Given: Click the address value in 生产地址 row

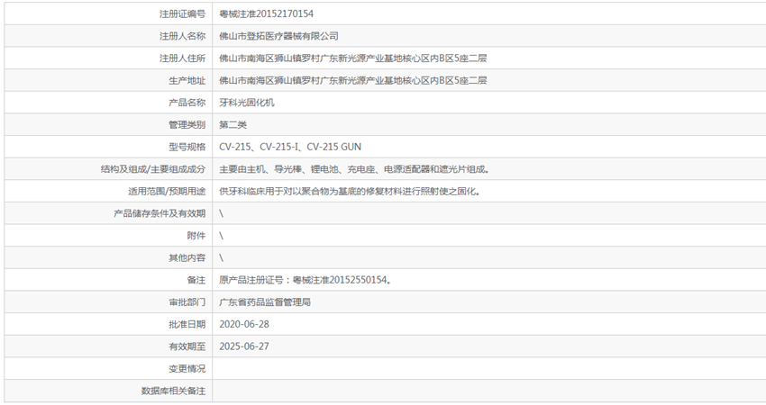Looking at the screenshot, I should pos(353,80).
